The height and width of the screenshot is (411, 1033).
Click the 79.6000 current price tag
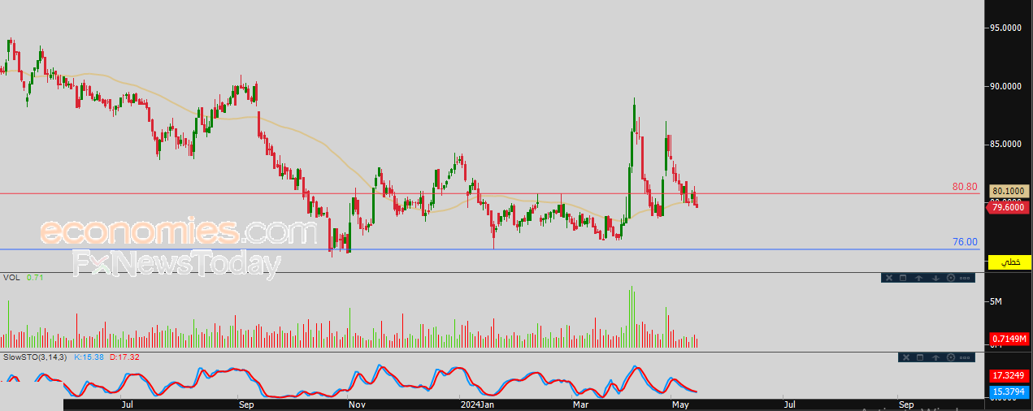[x=1009, y=208]
